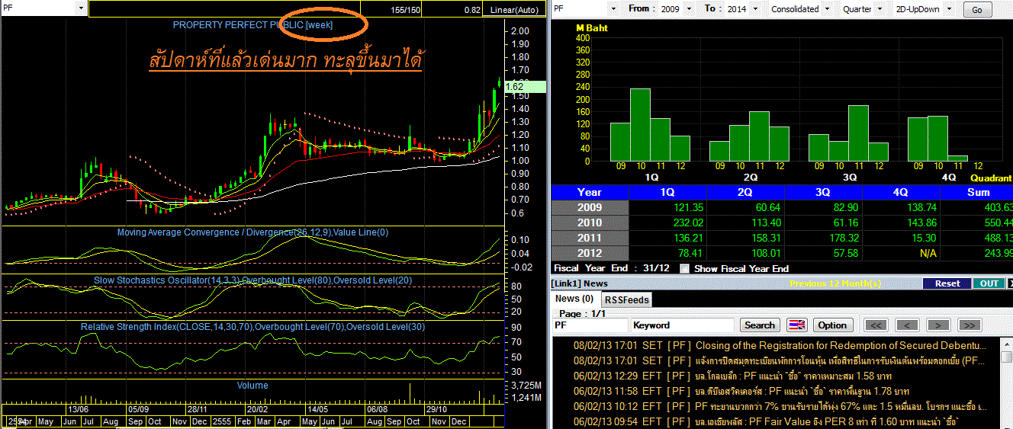This screenshot has height=429, width=1013.
Task: Click the Relative Strength Index title
Action: 252,327
